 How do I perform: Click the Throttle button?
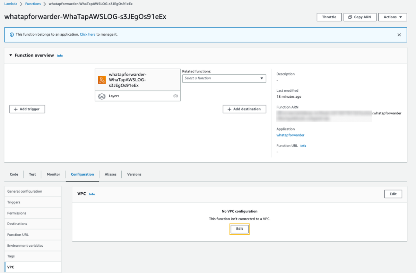[329, 17]
